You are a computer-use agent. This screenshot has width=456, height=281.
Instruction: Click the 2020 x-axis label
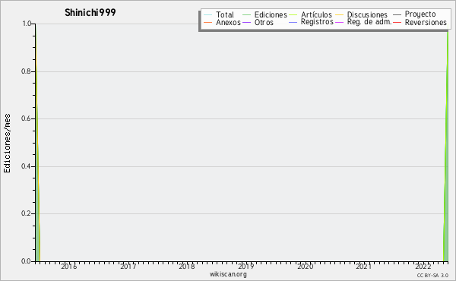tap(305, 267)
